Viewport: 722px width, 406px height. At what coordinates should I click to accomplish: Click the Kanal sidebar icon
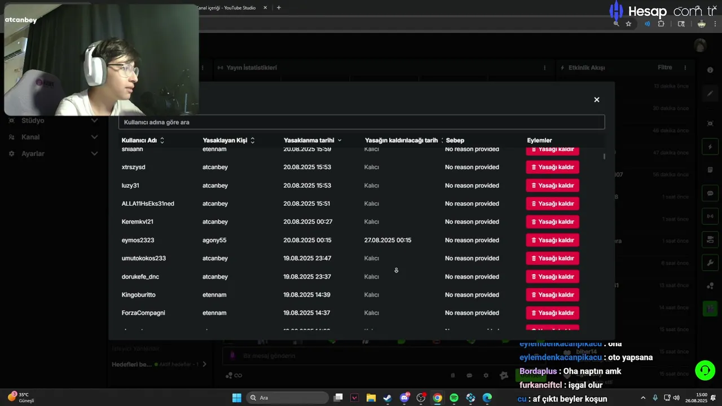click(11, 137)
